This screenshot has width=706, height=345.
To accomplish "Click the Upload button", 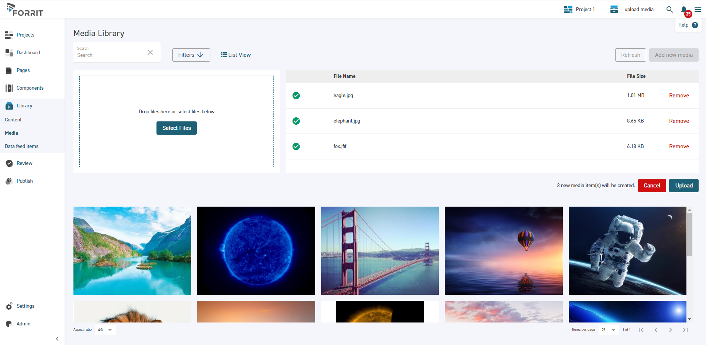I will coord(683,186).
